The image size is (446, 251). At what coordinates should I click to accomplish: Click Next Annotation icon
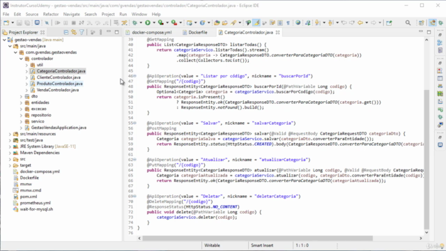point(318,23)
